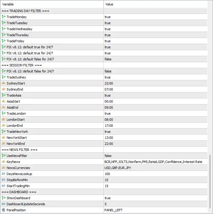Click the boolean icon beside TradeTuesday
This screenshot has width=213, height=214.
(4, 23)
